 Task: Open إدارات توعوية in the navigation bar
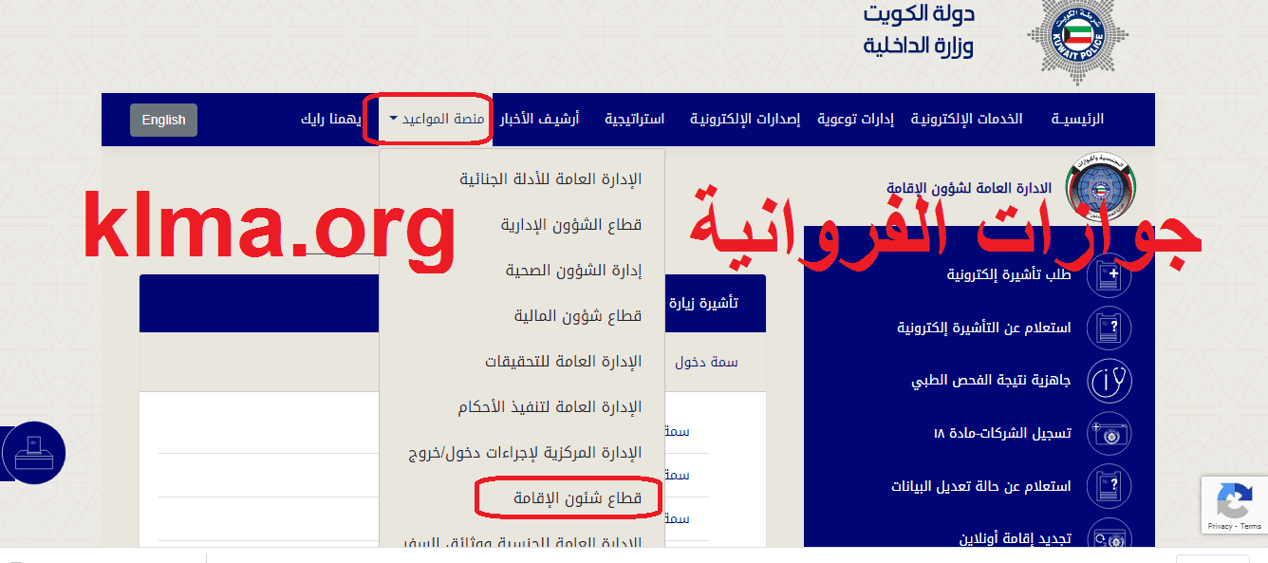tap(855, 120)
